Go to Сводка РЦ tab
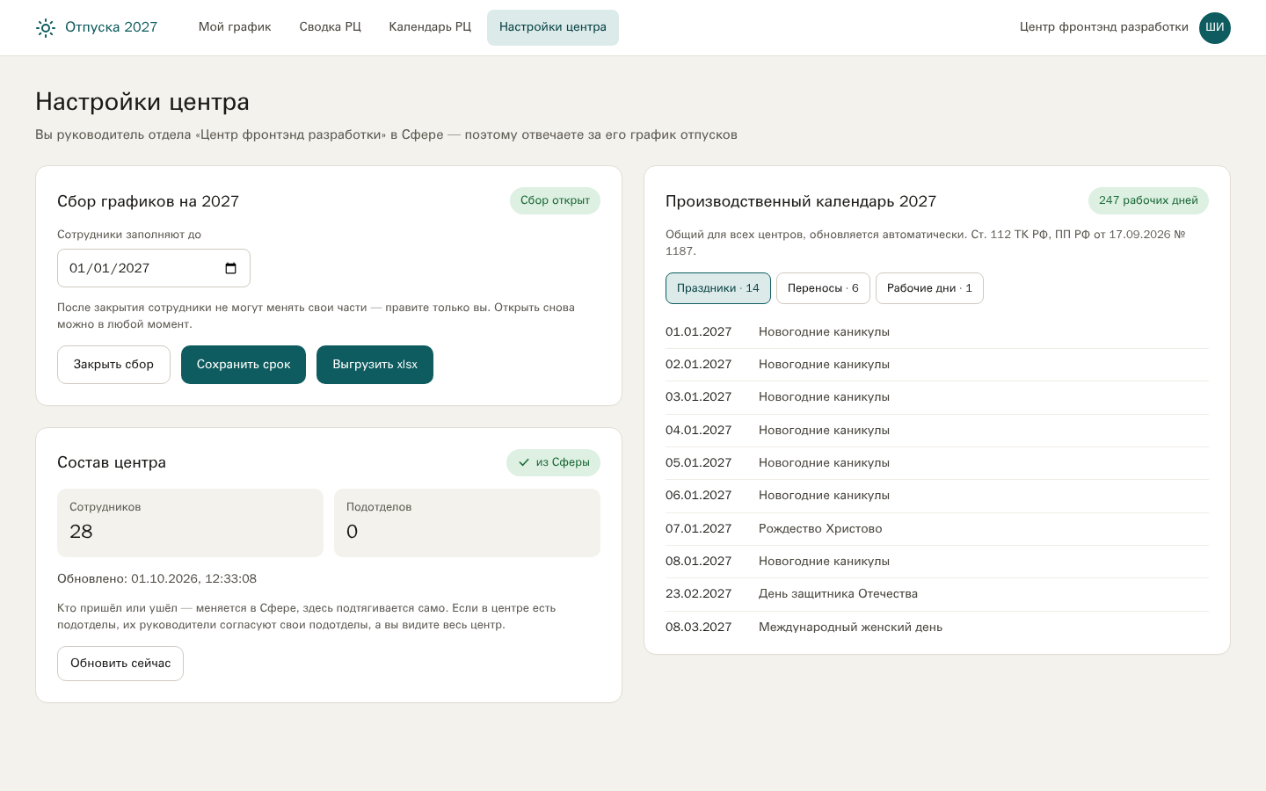1266x791 pixels. (x=331, y=27)
